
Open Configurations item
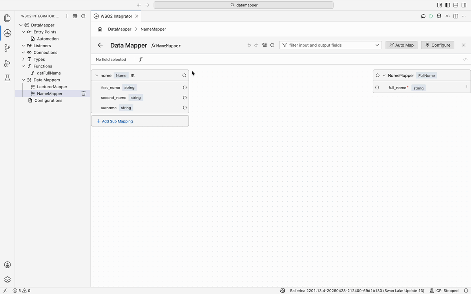pyautogui.click(x=48, y=100)
